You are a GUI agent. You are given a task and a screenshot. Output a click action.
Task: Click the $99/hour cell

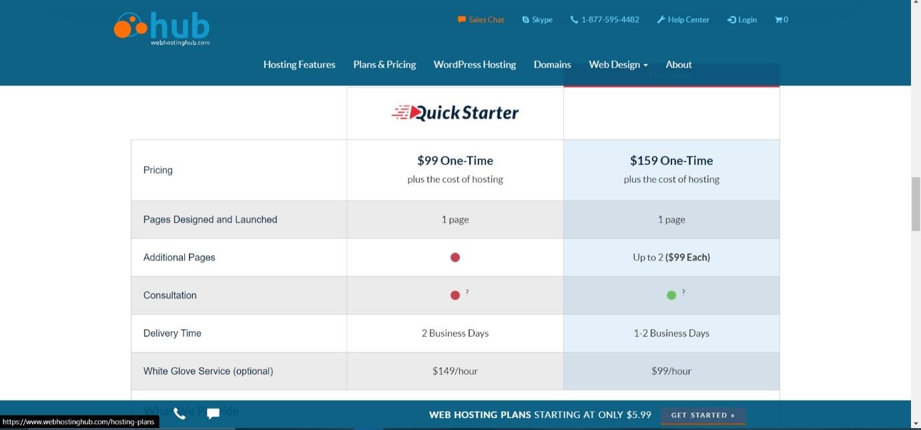coord(671,371)
